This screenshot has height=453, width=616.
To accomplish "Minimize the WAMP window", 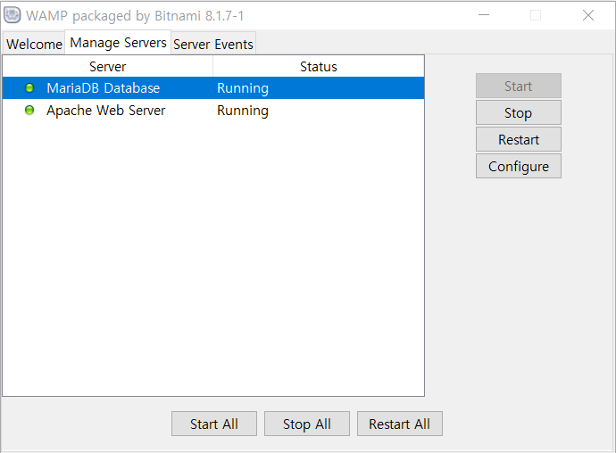I will 484,15.
